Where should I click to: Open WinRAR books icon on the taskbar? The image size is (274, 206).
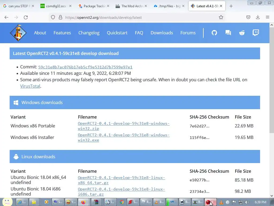96,202
